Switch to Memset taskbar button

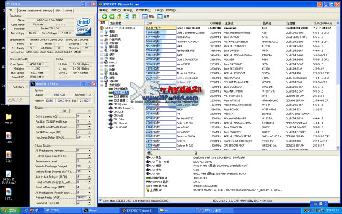tap(100, 210)
